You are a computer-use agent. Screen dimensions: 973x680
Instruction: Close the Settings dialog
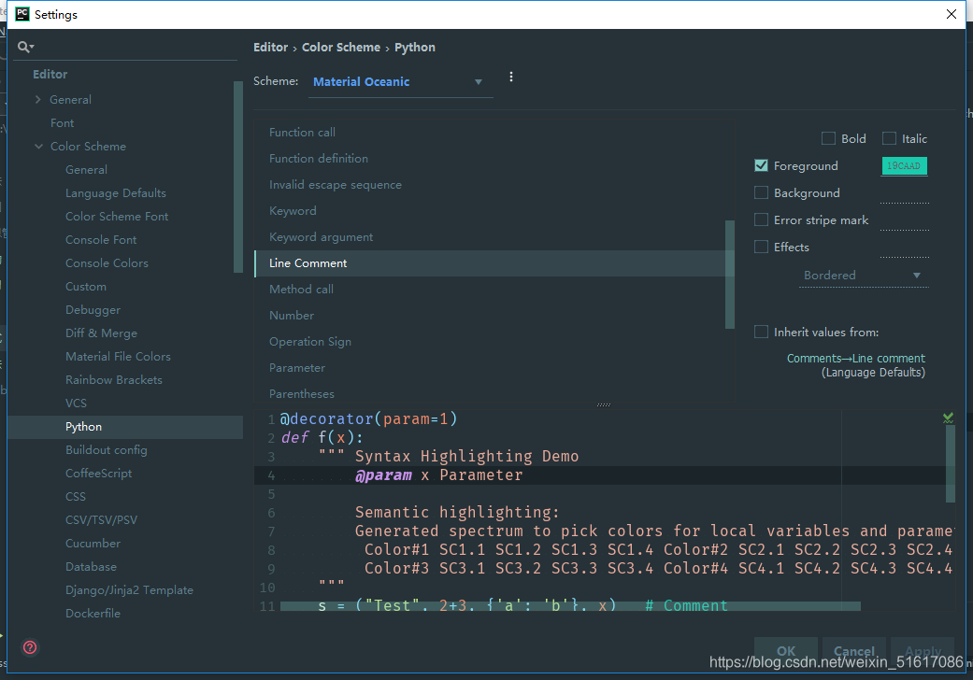(952, 14)
